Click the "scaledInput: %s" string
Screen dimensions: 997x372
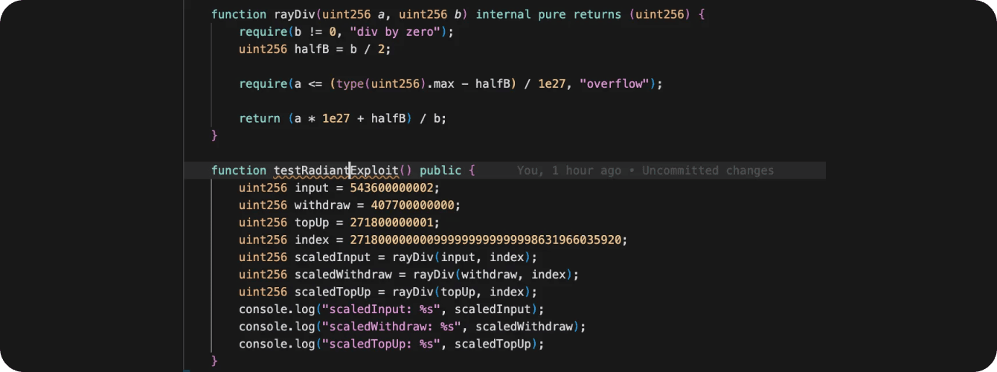pos(382,309)
